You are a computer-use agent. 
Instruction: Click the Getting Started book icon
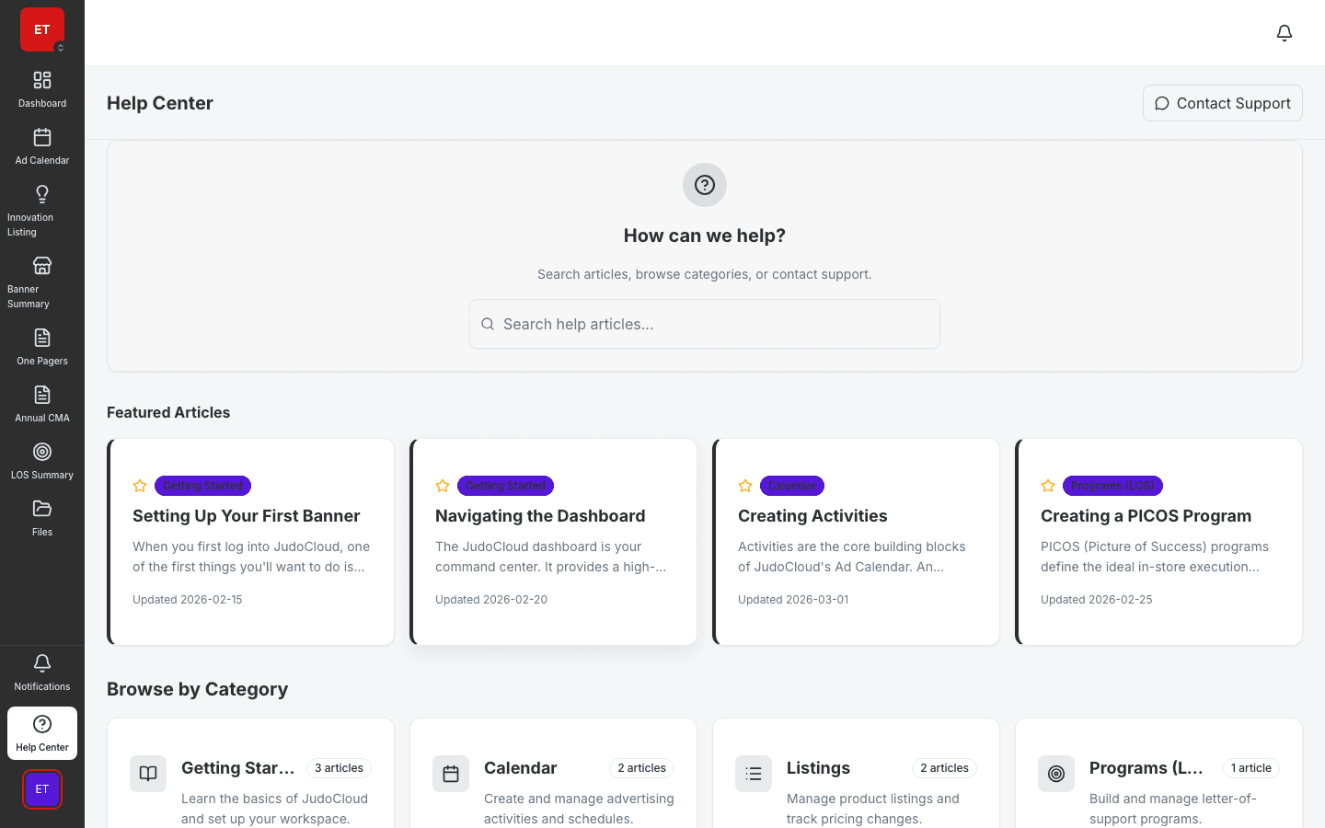pos(148,774)
